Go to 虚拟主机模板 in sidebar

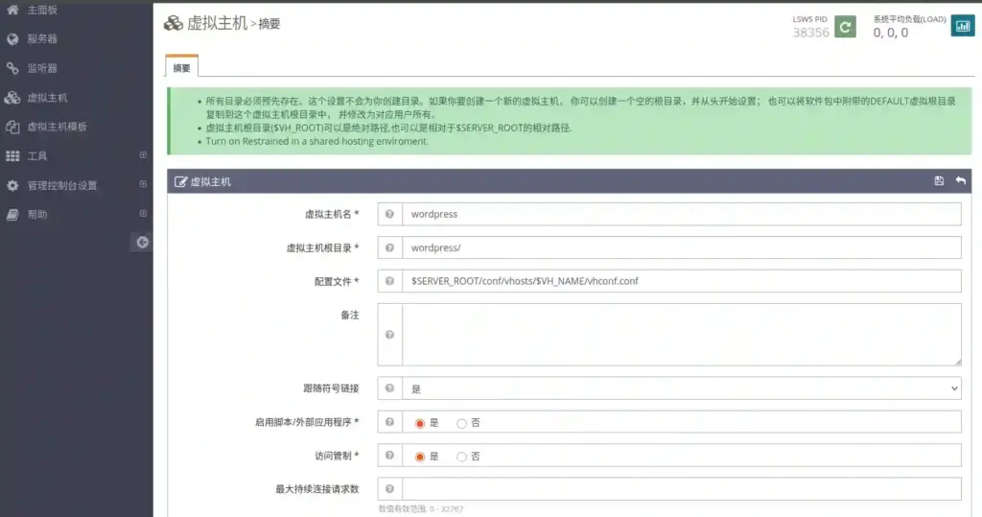(x=57, y=127)
